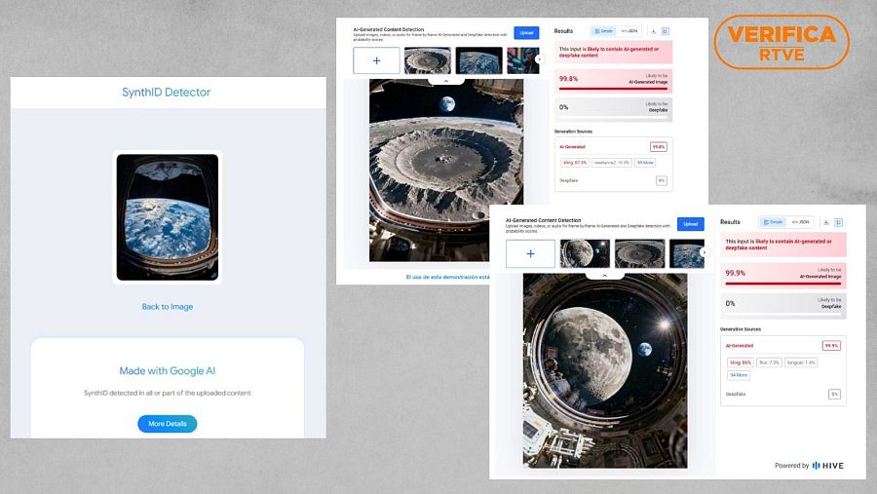Switch to Simple view in 99.9% window
The image size is (877, 494).
[773, 222]
